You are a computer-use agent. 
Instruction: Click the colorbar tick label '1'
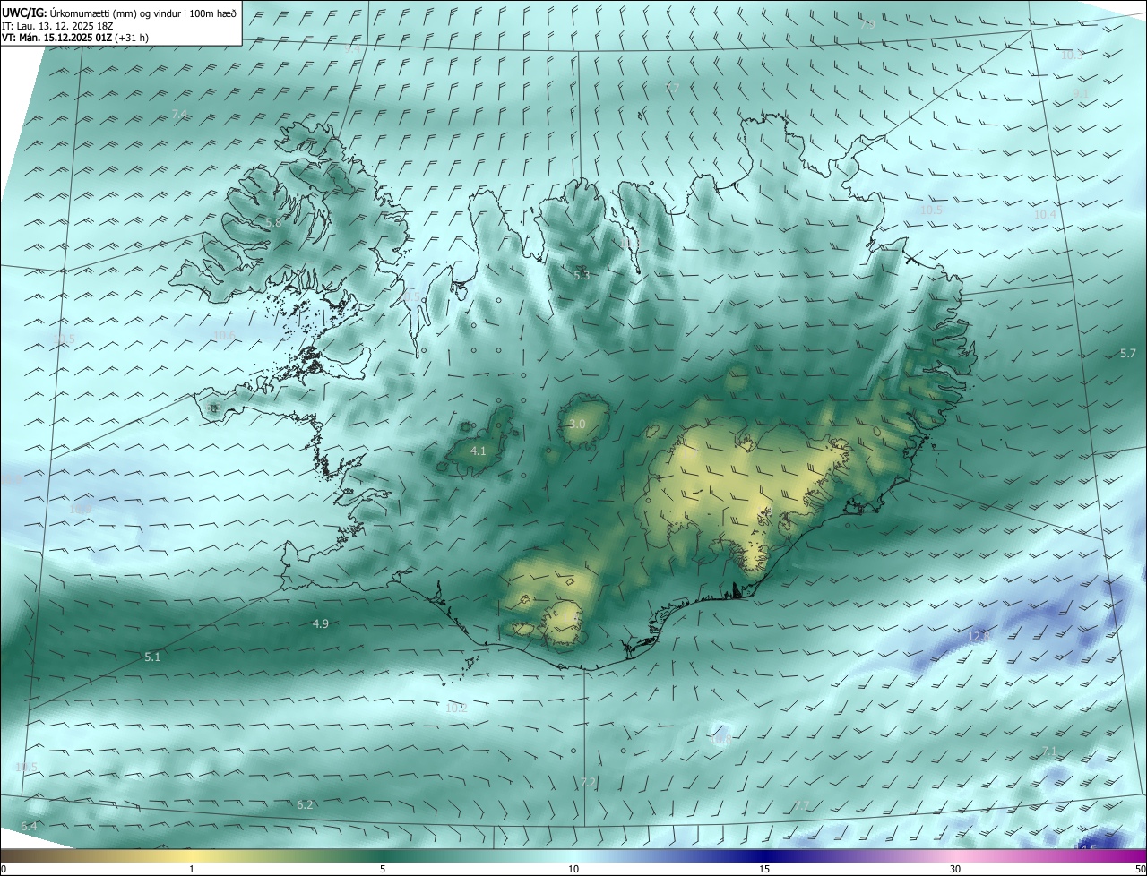192,869
